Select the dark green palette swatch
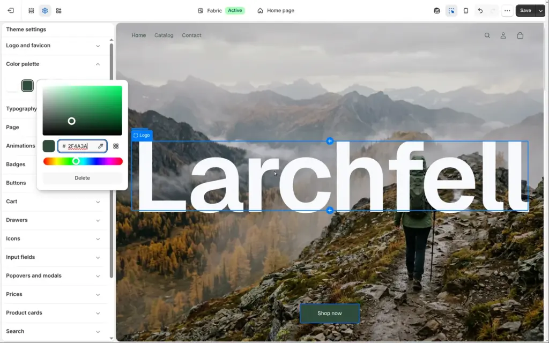This screenshot has height=343, width=549. [27, 86]
